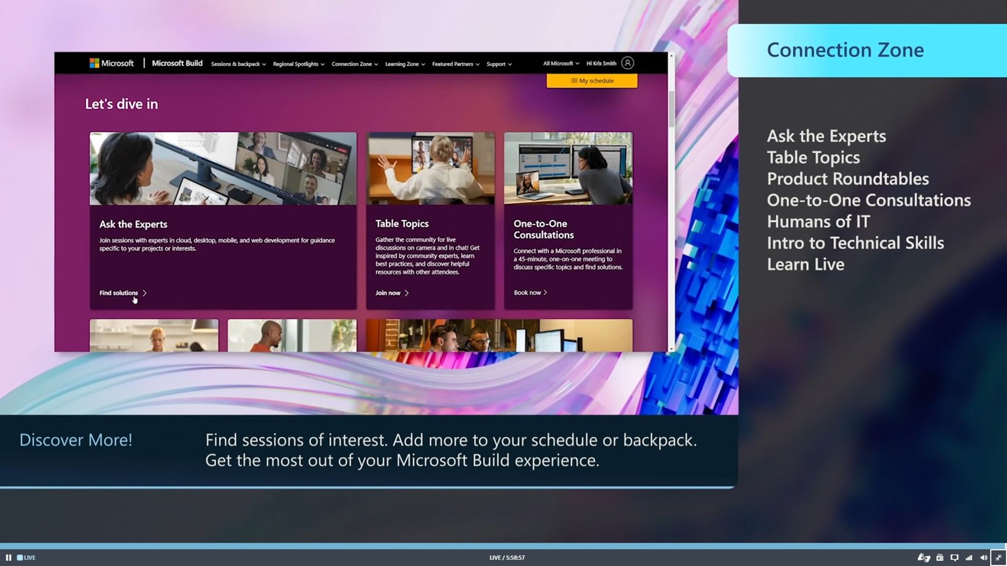Expand Connection Zone menu
The image size is (1007, 566).
[355, 64]
